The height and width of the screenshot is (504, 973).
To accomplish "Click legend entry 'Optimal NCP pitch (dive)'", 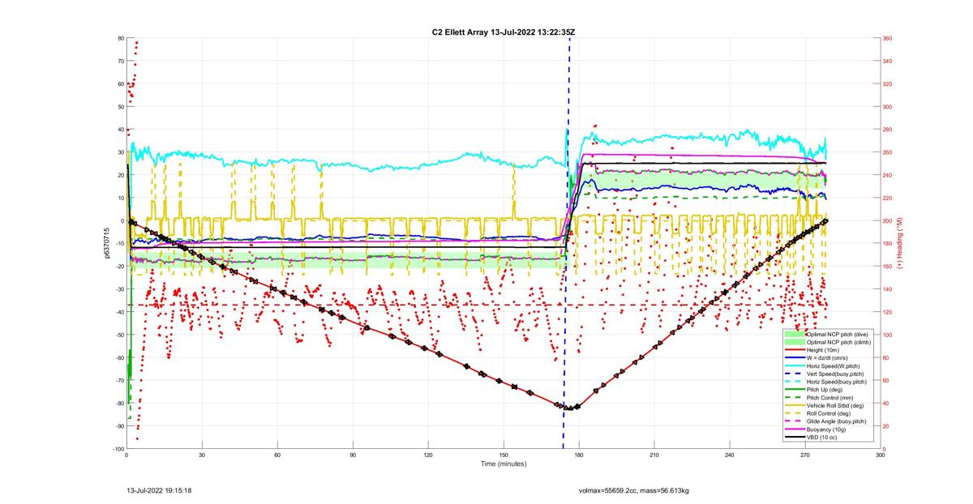I will pos(838,334).
